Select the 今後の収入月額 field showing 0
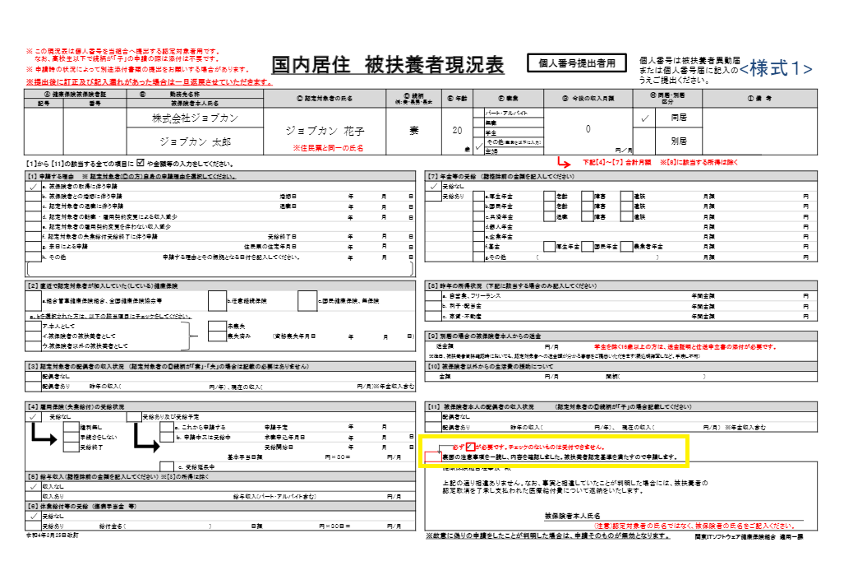 [588, 129]
